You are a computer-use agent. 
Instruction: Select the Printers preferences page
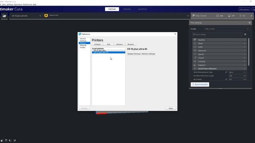(84, 43)
